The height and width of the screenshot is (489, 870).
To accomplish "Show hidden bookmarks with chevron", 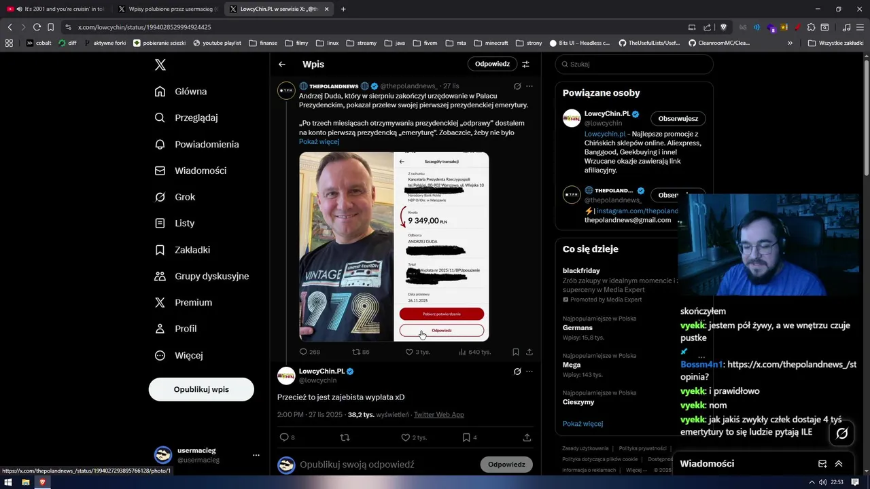I will coord(790,43).
